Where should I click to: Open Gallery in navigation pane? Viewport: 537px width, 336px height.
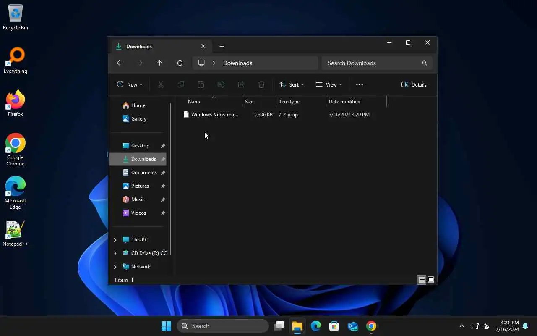tap(138, 119)
